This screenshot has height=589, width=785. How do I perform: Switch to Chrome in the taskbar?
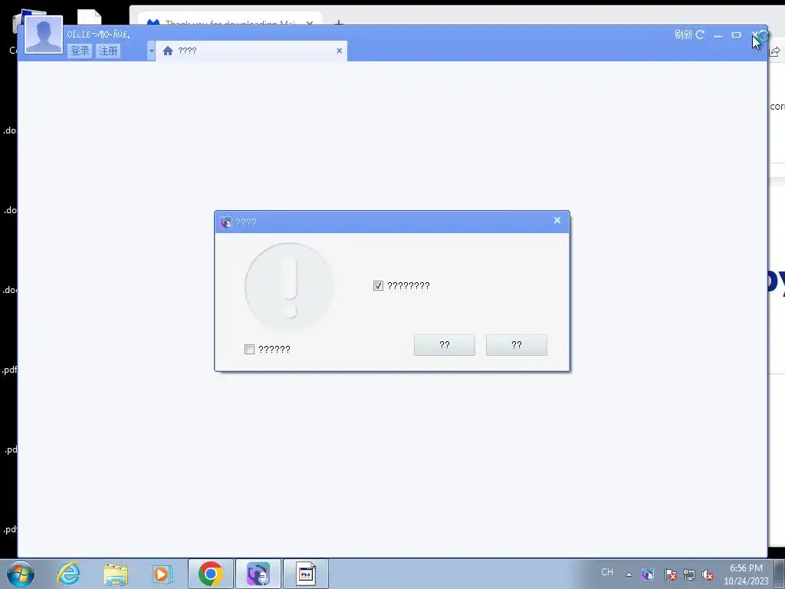tap(211, 574)
